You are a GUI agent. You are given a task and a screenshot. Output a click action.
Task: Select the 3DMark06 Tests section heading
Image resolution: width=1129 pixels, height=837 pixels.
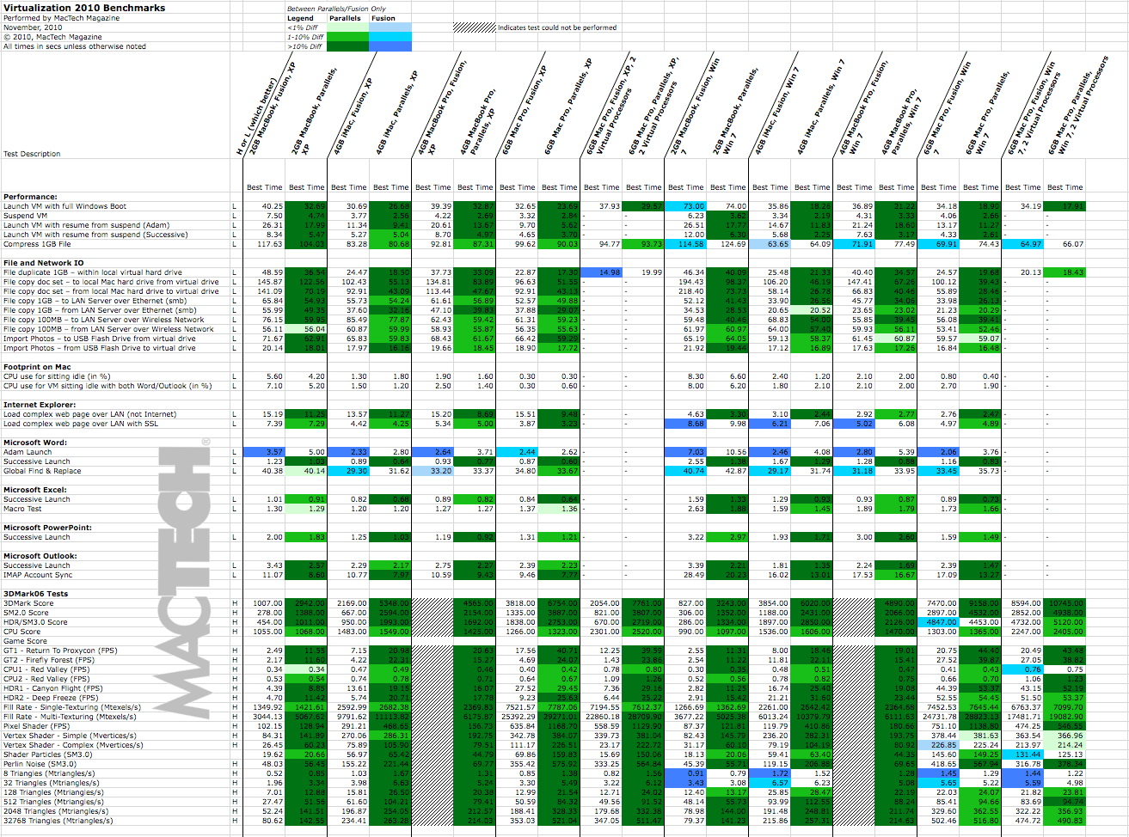coord(35,594)
